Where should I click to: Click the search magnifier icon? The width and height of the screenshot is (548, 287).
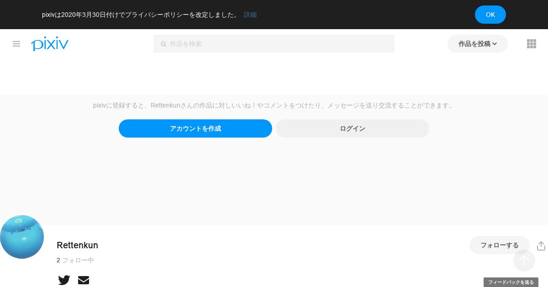click(x=163, y=44)
